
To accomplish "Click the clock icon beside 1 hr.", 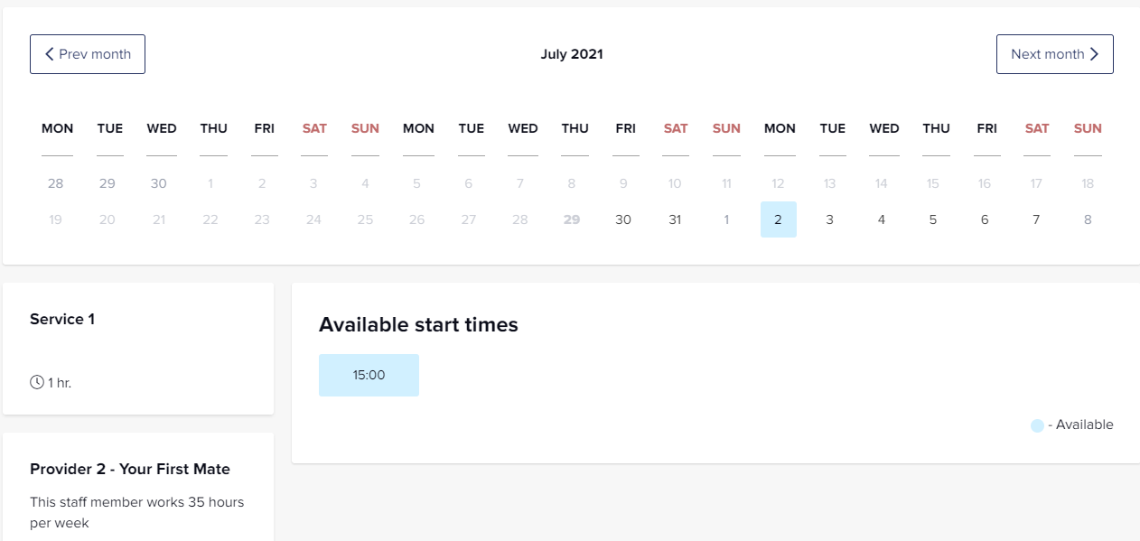I will point(37,382).
